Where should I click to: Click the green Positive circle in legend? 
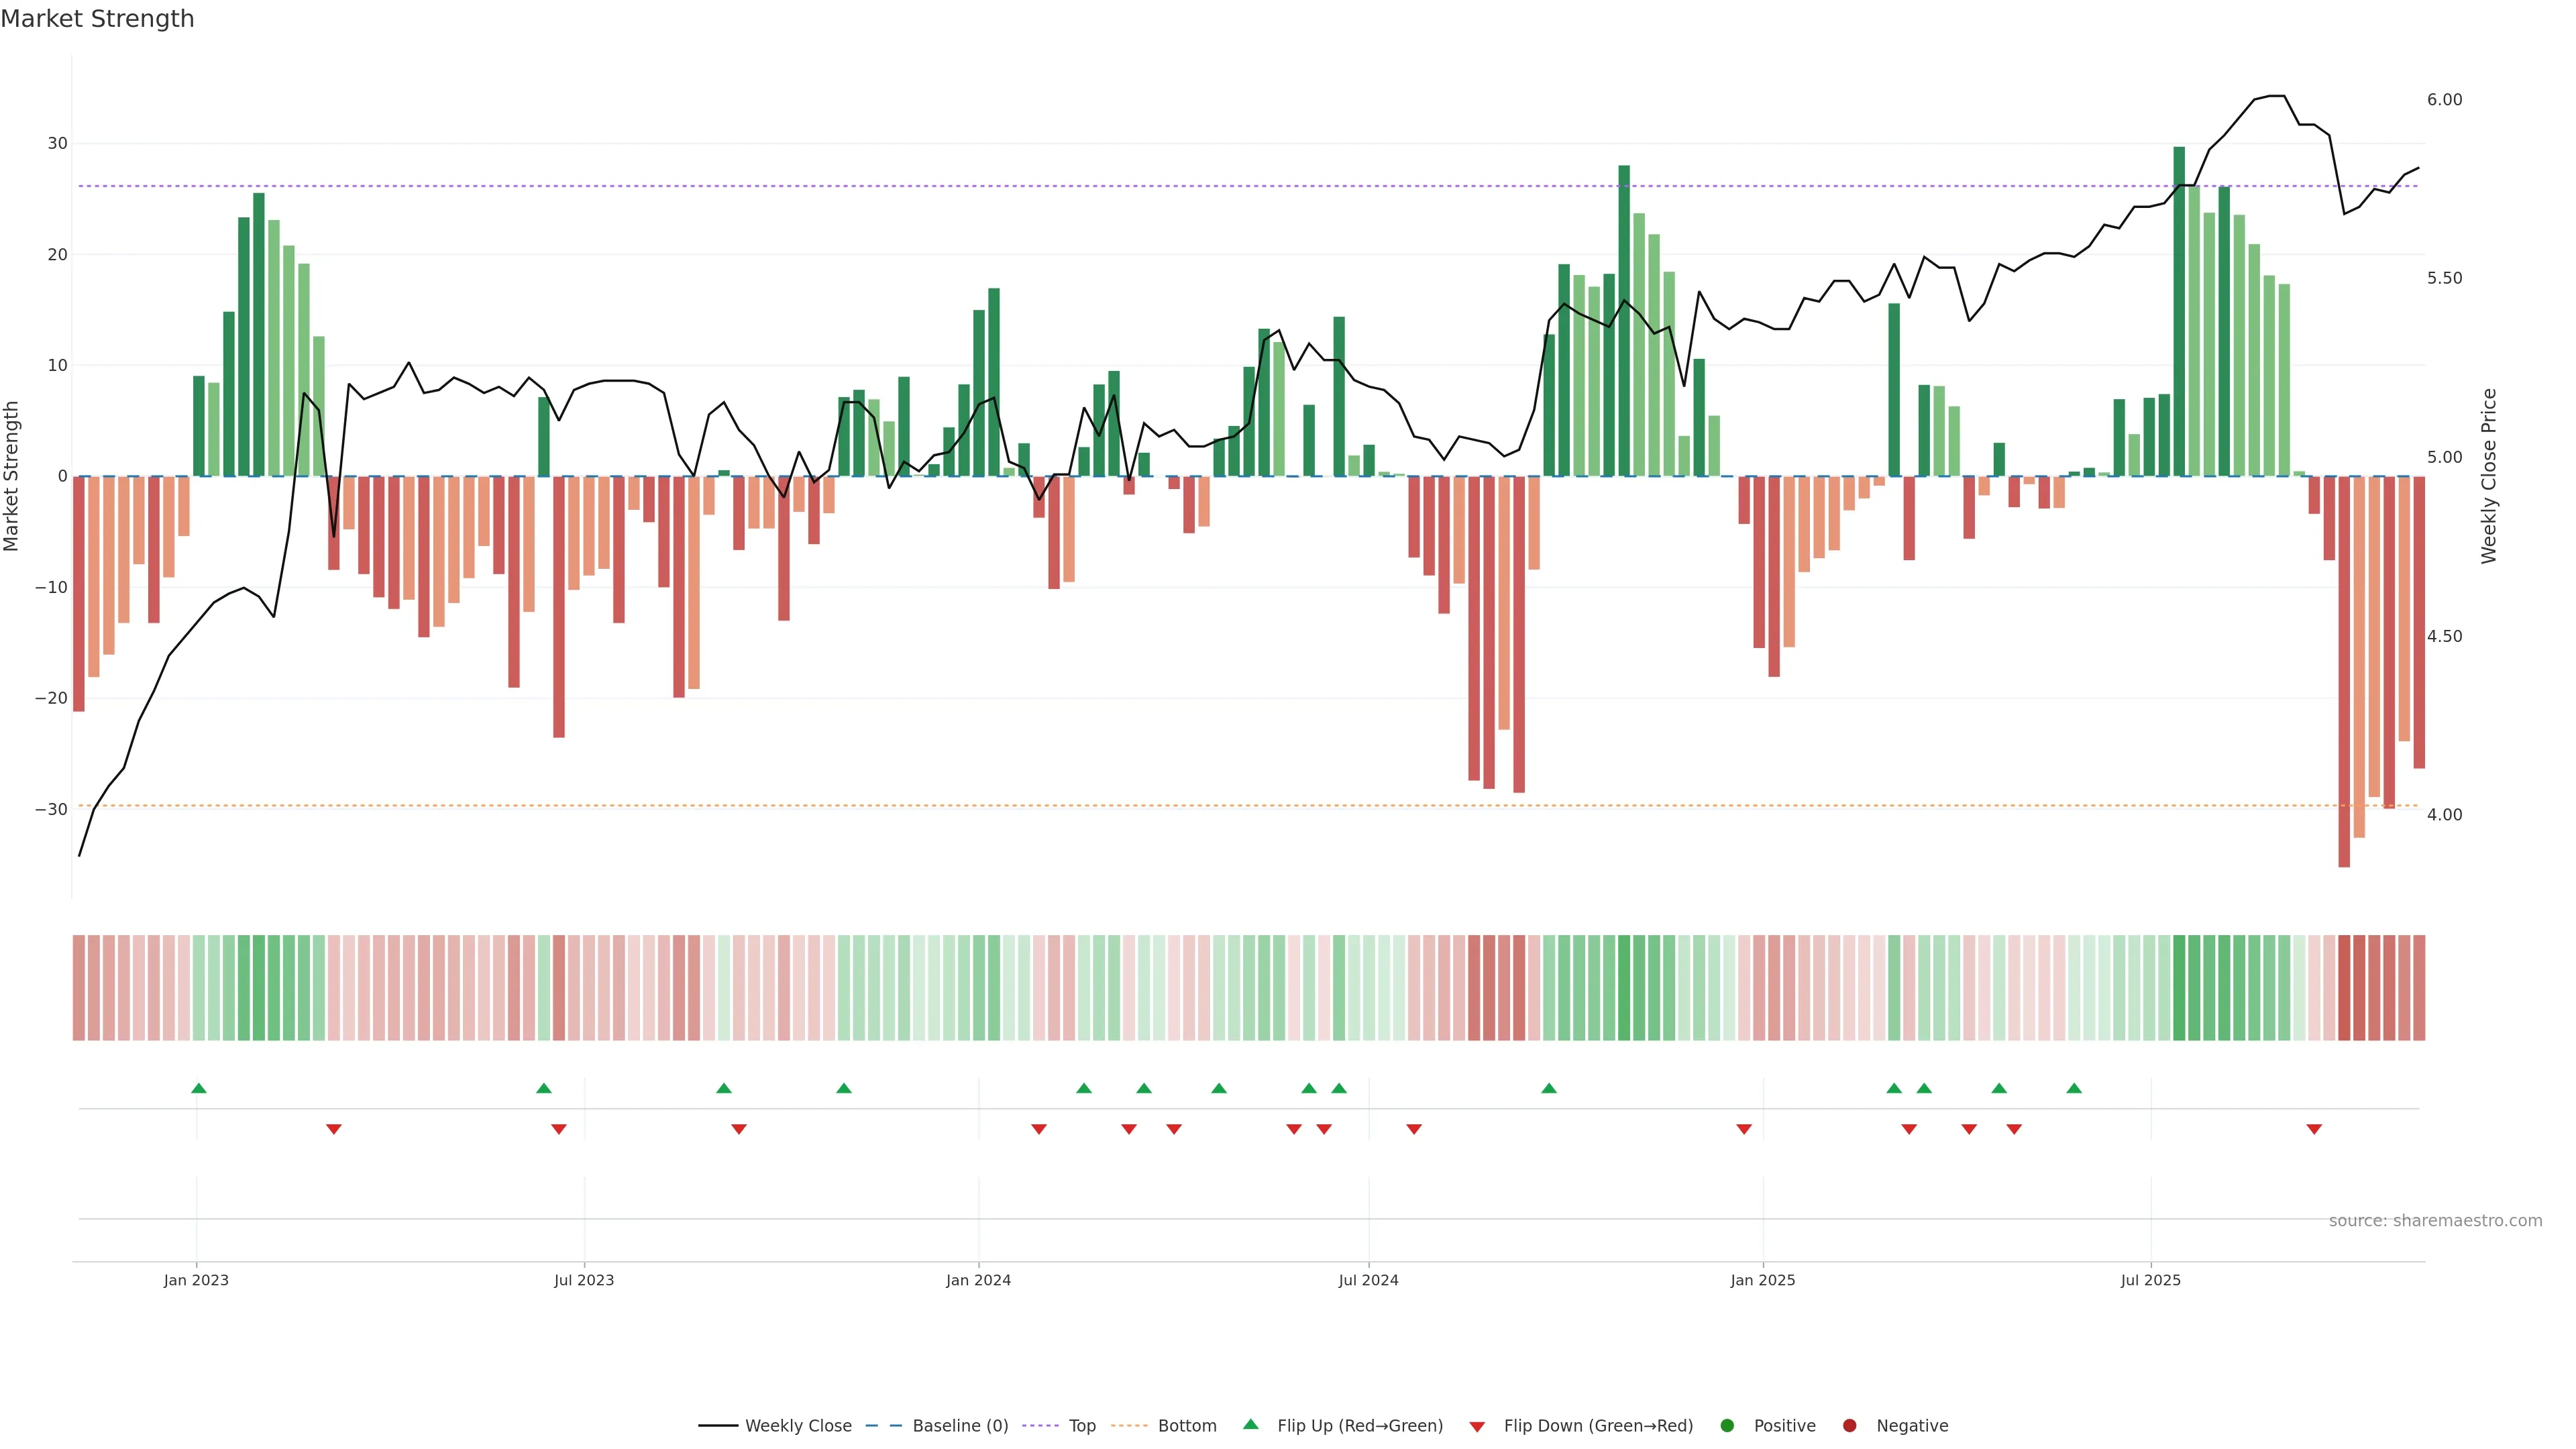click(1727, 1425)
